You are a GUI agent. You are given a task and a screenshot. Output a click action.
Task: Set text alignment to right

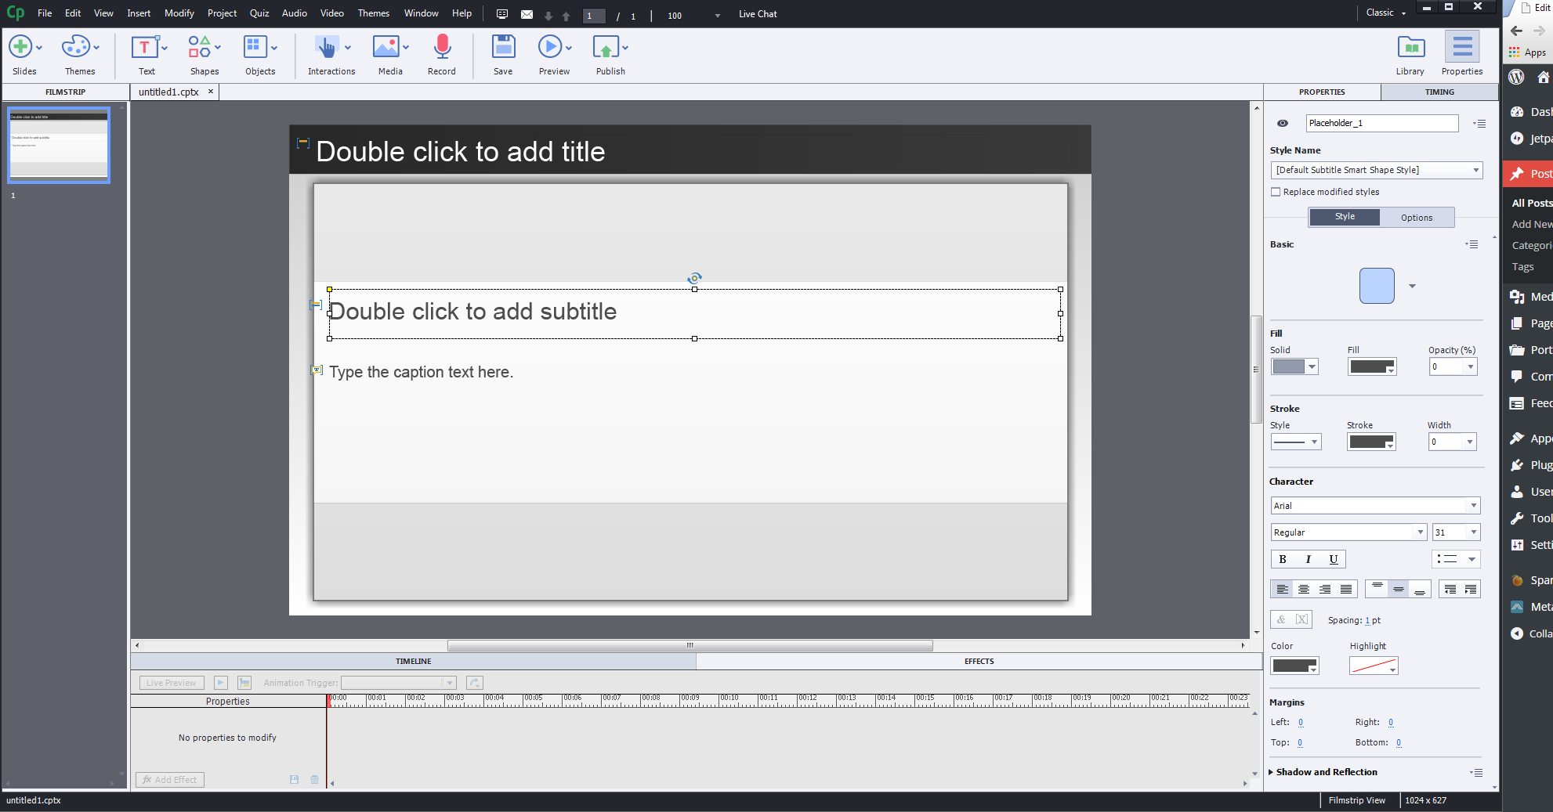pyautogui.click(x=1325, y=589)
